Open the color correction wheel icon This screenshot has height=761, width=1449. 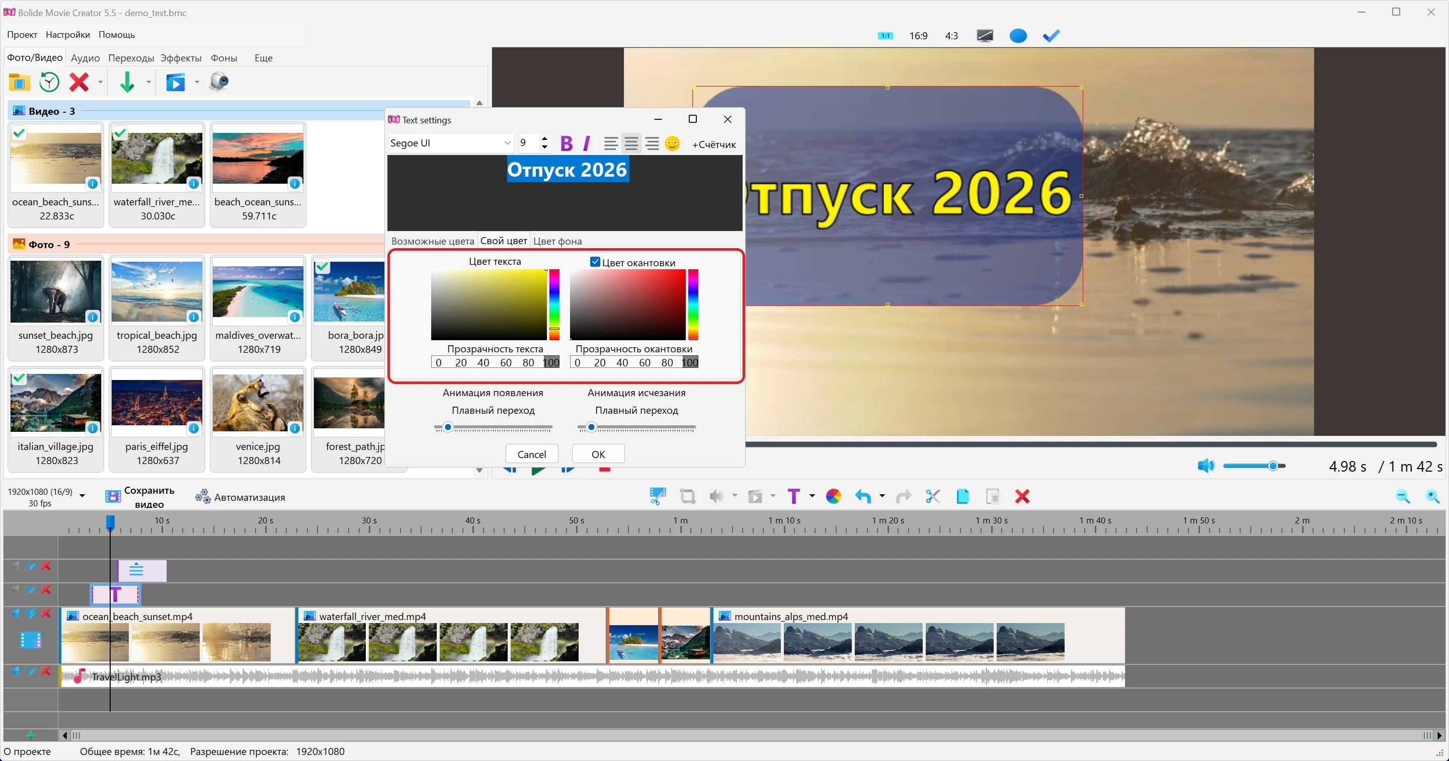click(833, 496)
